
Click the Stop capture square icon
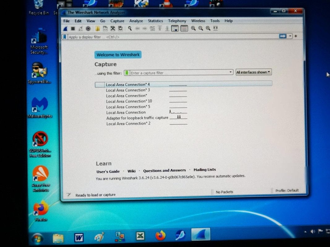[73, 29]
